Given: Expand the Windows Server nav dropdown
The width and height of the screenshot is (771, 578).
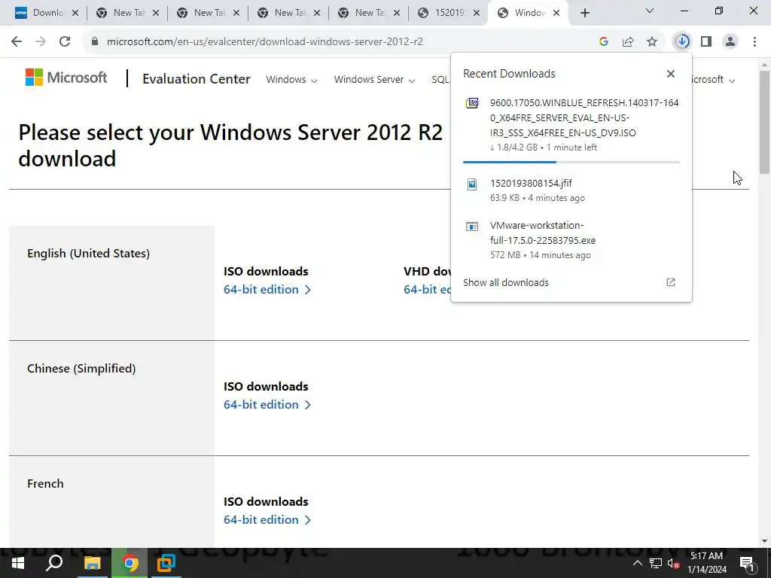Looking at the screenshot, I should coord(375,80).
